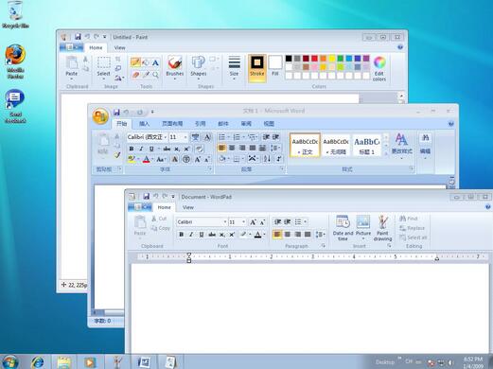Toggle Italic in the Word ribbon

141,149
